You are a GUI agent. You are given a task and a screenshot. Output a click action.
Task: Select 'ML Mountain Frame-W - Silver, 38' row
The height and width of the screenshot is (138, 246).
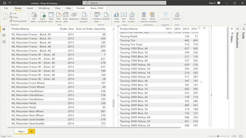coord(59,54)
